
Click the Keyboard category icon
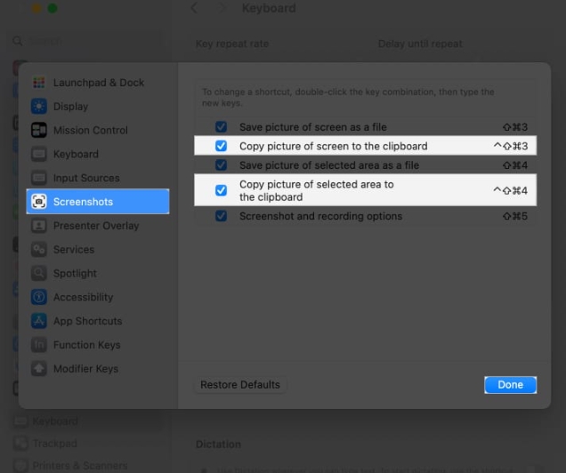pos(39,155)
